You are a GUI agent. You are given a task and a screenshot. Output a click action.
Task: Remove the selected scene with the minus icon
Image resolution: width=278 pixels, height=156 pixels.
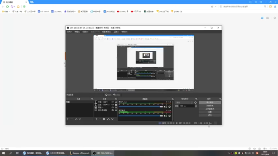click(x=72, y=119)
